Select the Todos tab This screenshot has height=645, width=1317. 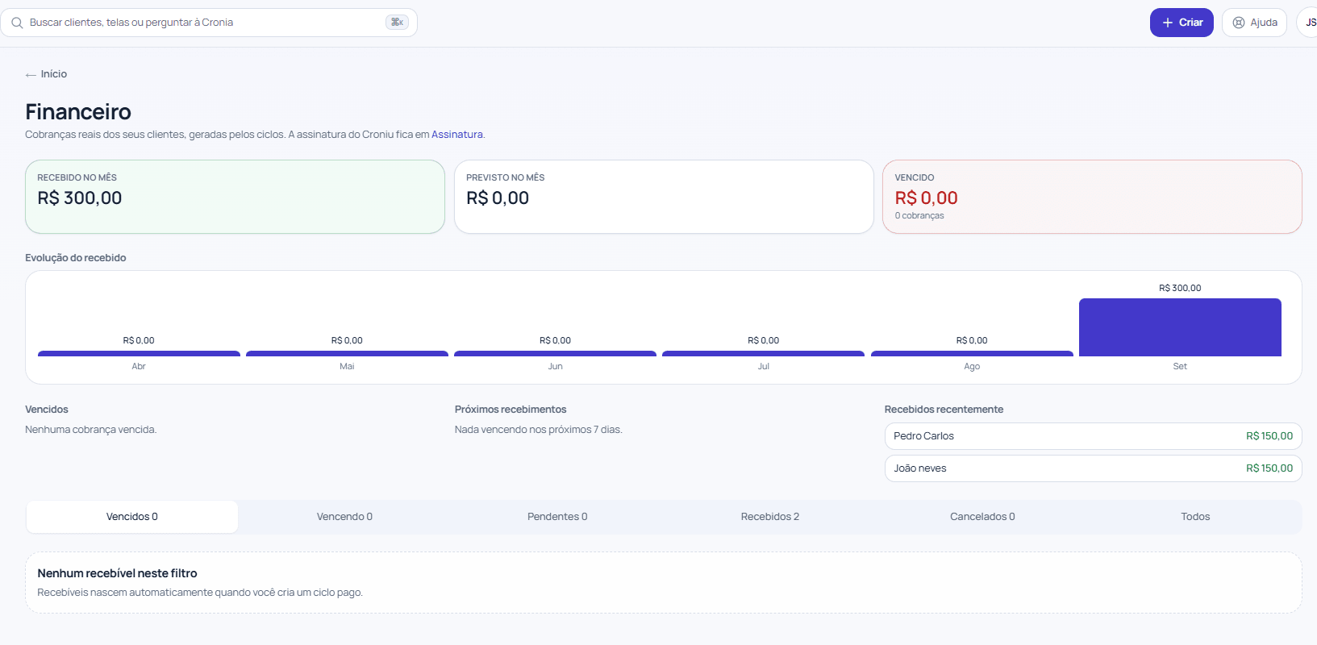coord(1195,517)
